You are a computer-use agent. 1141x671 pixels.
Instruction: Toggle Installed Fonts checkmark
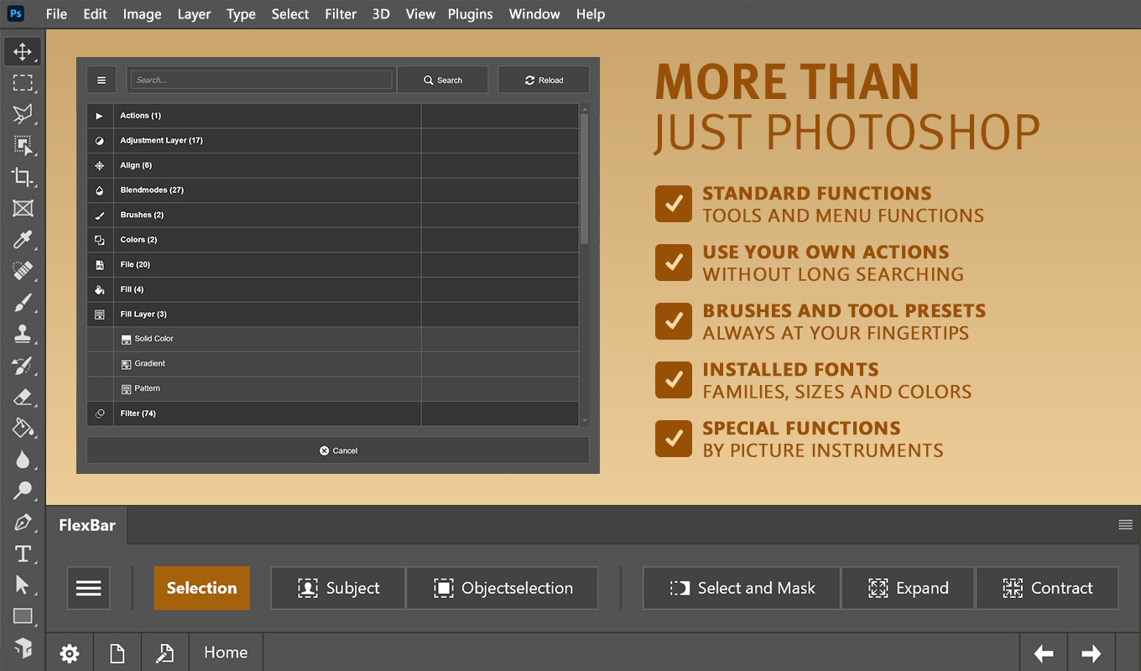pyautogui.click(x=673, y=380)
